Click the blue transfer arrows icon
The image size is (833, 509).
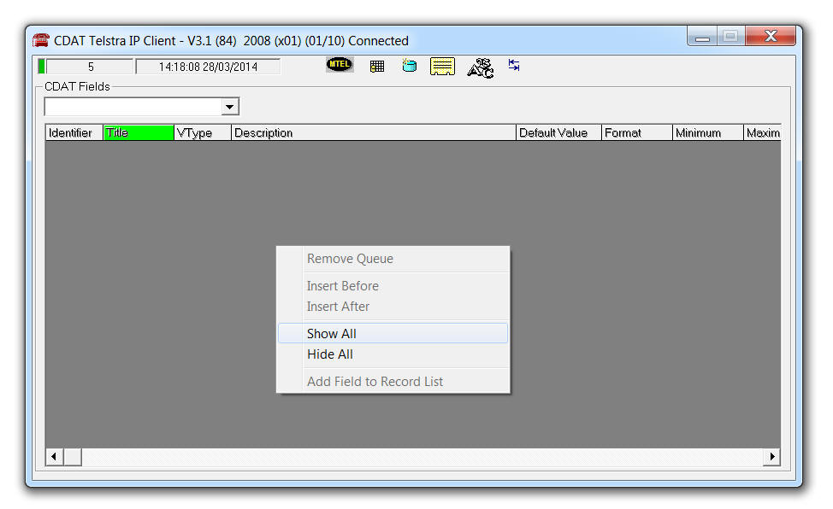[x=514, y=65]
